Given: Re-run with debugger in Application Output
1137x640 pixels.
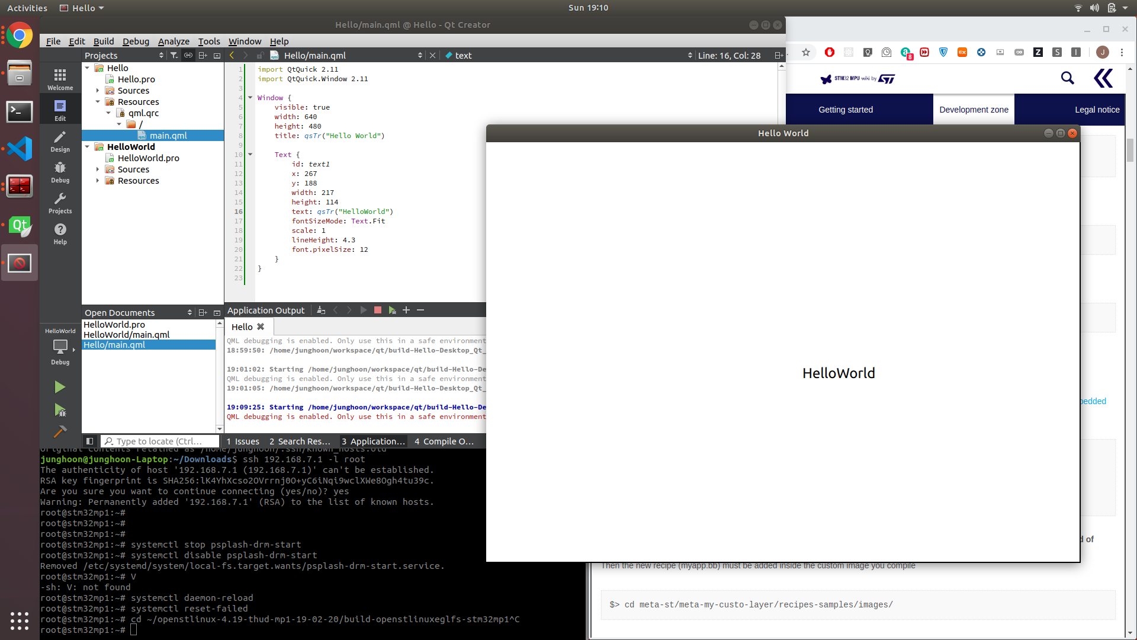Looking at the screenshot, I should [392, 310].
